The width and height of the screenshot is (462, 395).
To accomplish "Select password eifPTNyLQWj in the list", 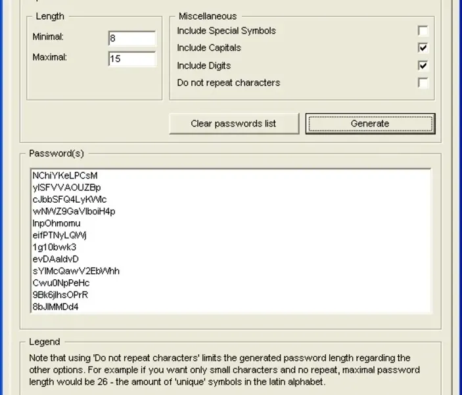I will click(x=60, y=235).
